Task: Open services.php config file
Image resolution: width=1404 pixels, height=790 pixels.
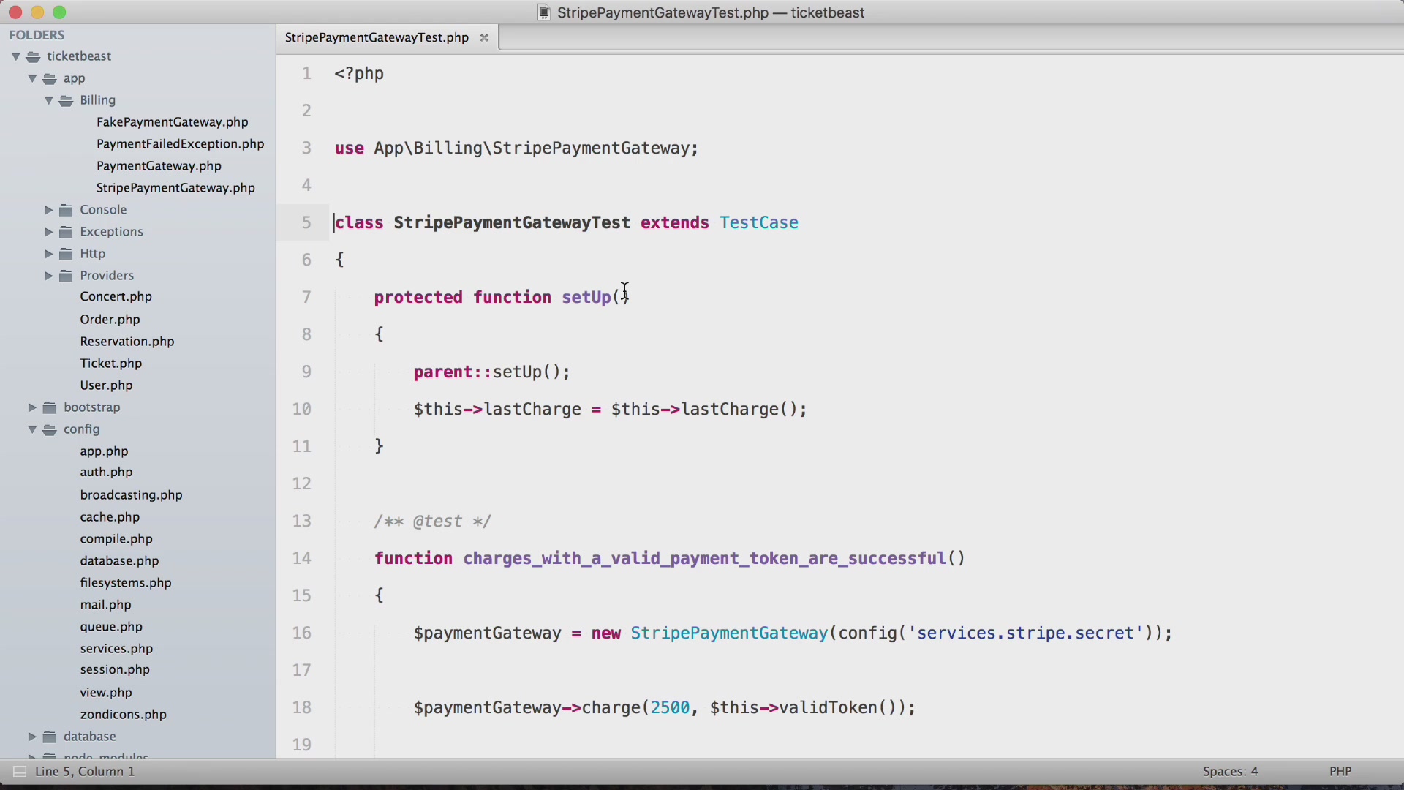Action: [x=117, y=649]
